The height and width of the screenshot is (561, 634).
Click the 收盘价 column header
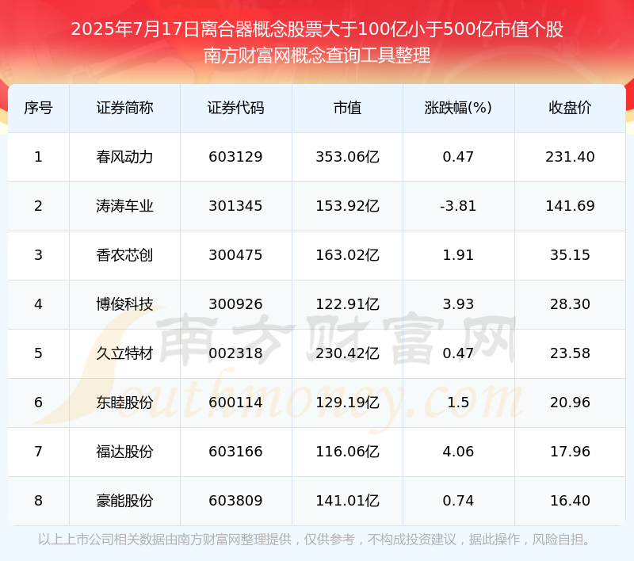(x=570, y=108)
